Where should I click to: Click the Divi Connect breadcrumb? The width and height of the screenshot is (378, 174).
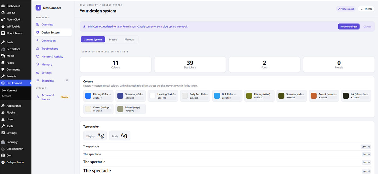(x=89, y=5)
